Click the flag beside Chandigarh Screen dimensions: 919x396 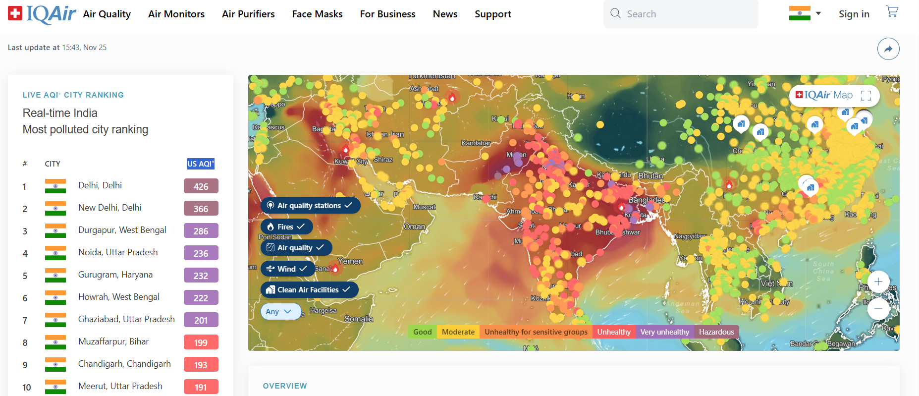click(55, 364)
